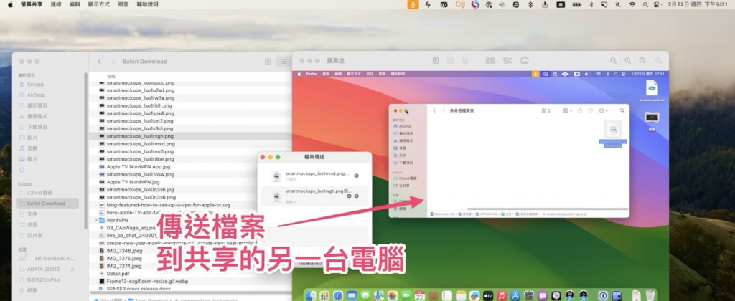
Task: Open the 視窗 menu in the menu bar
Action: [x=123, y=4]
